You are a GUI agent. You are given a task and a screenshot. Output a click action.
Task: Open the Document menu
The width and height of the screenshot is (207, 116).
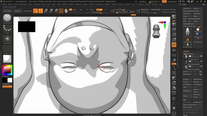click(23, 4)
